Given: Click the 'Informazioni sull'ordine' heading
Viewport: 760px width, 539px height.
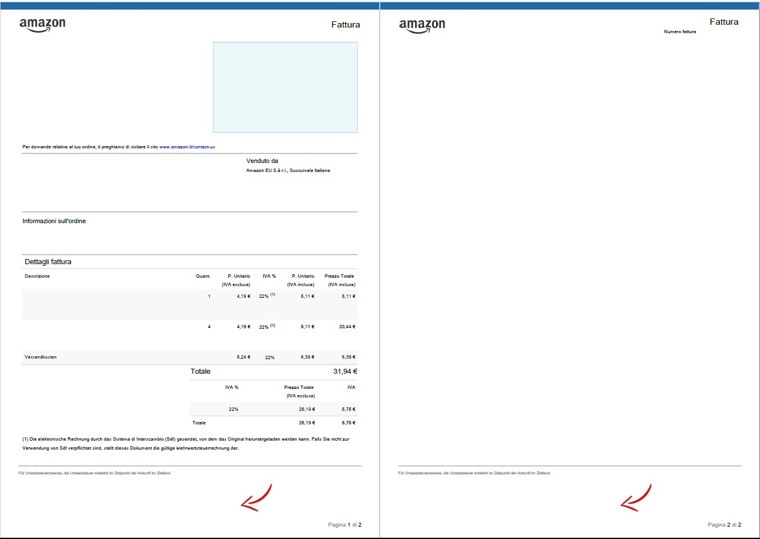Looking at the screenshot, I should 54,221.
